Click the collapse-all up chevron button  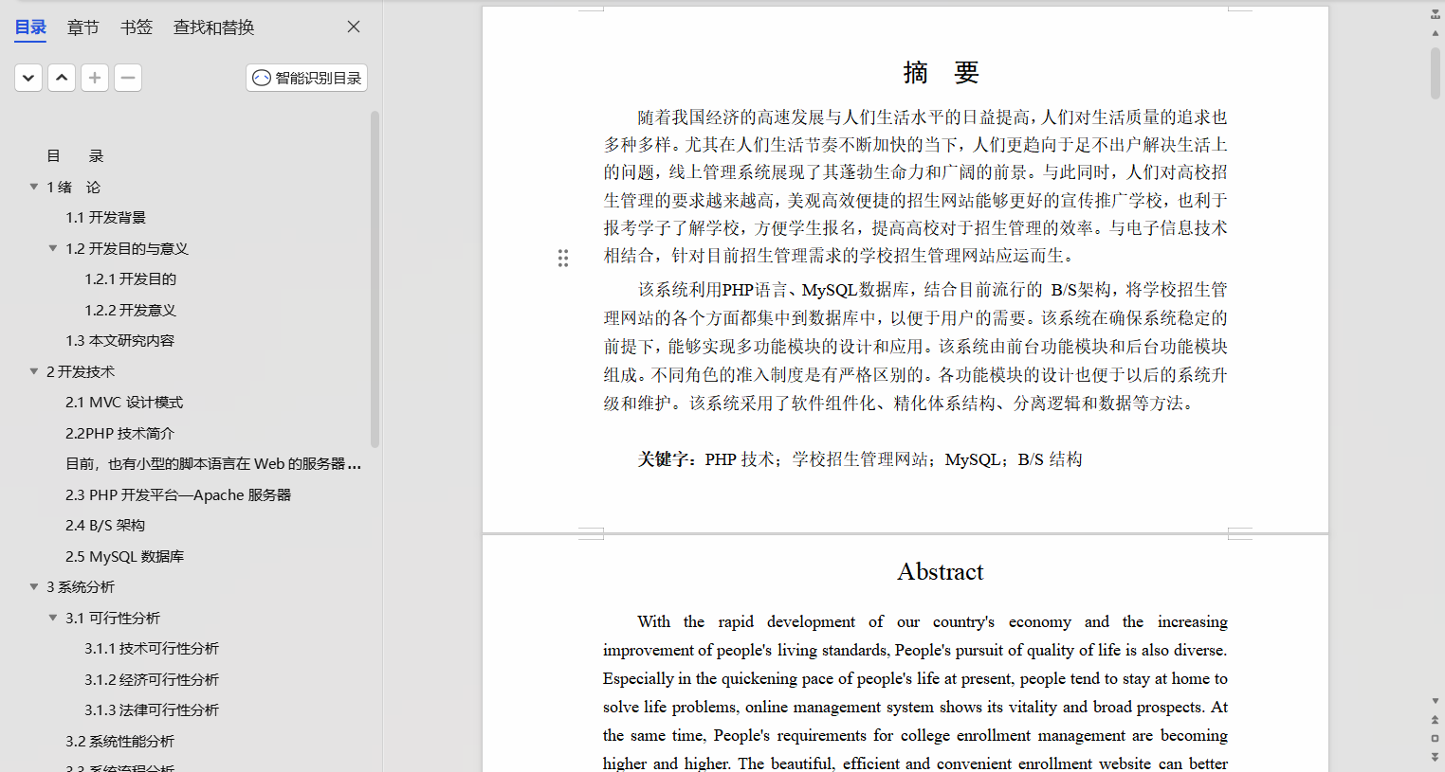[62, 78]
